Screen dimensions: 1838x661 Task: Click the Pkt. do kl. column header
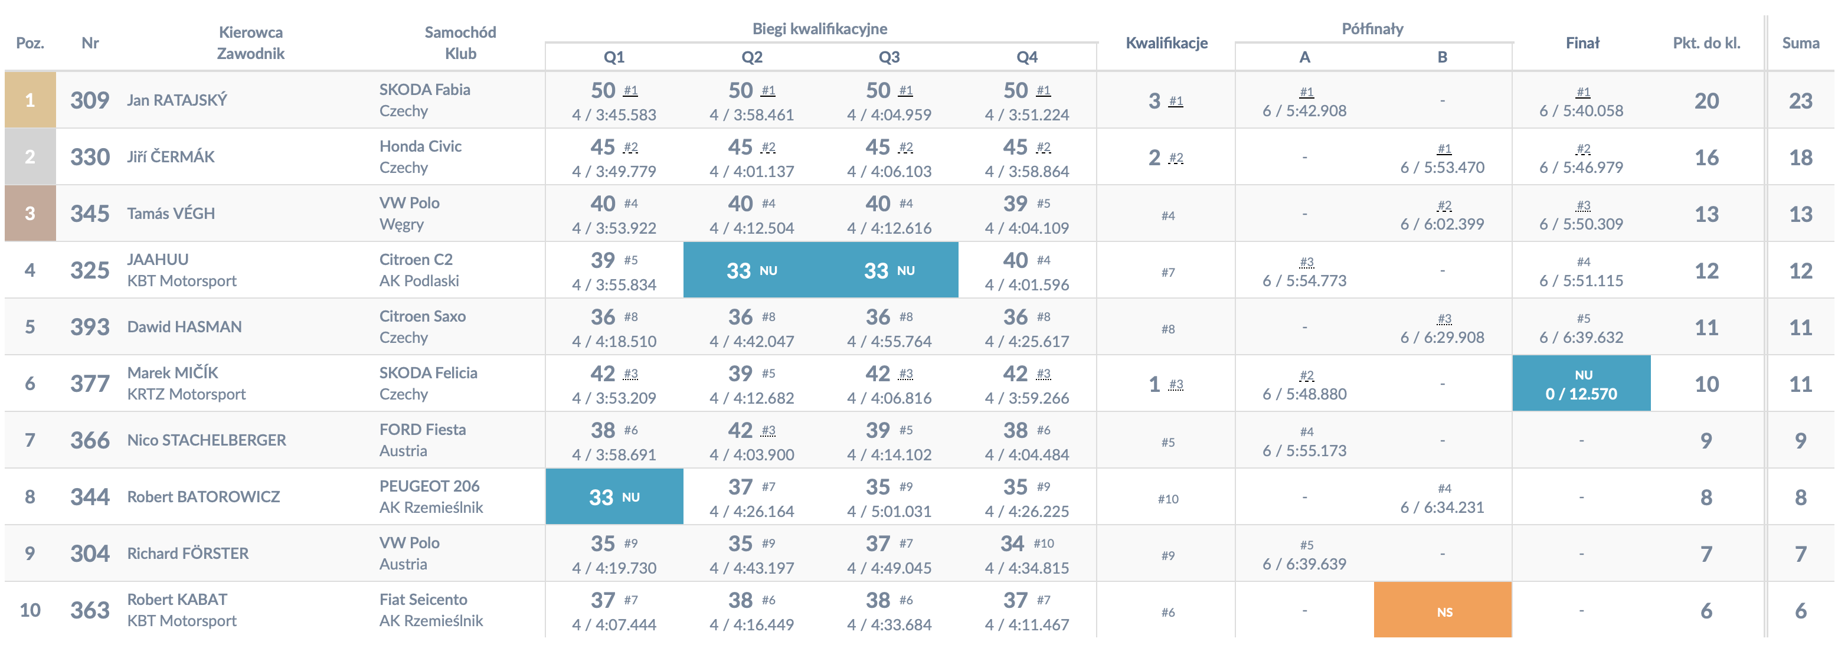click(1706, 43)
